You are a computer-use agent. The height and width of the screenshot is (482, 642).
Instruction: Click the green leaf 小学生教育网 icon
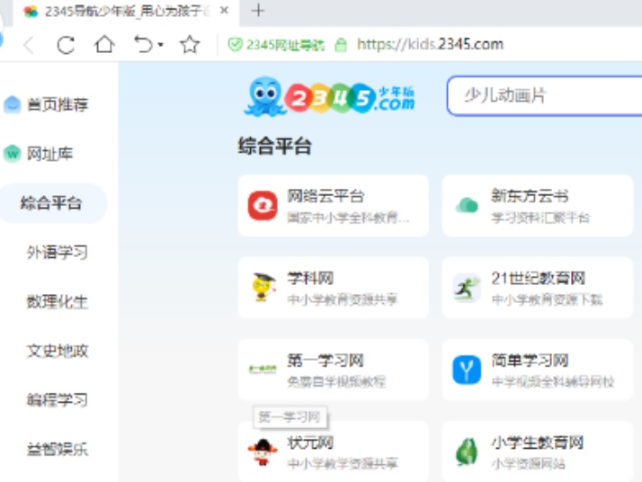[x=467, y=452]
